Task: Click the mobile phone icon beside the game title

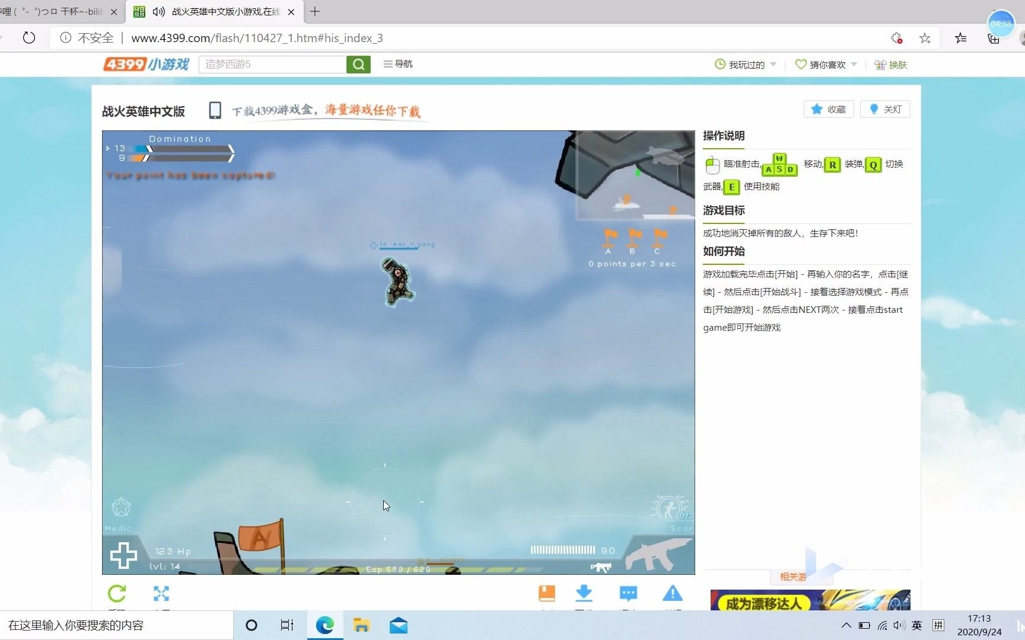Action: pyautogui.click(x=215, y=110)
